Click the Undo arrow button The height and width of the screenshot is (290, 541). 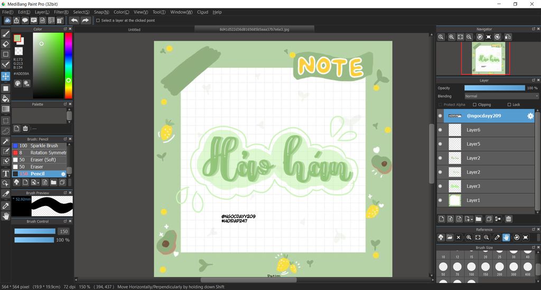pos(74,21)
